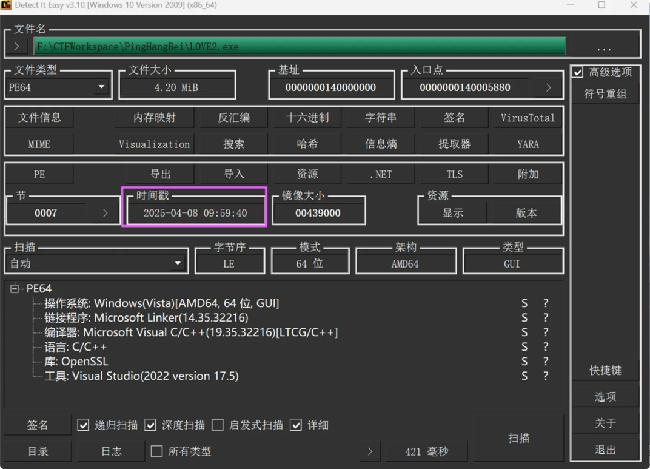Click the arrow next to section count 0007
This screenshot has width=650, height=469.
(x=105, y=213)
